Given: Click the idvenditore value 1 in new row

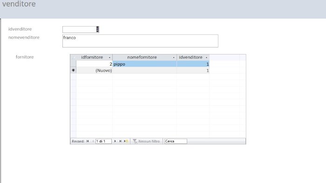Looking at the screenshot, I should coord(193,70).
